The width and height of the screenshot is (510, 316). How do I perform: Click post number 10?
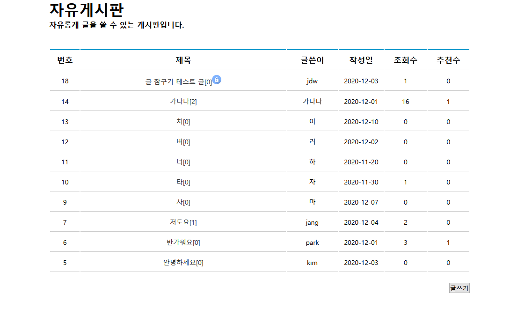click(x=65, y=182)
